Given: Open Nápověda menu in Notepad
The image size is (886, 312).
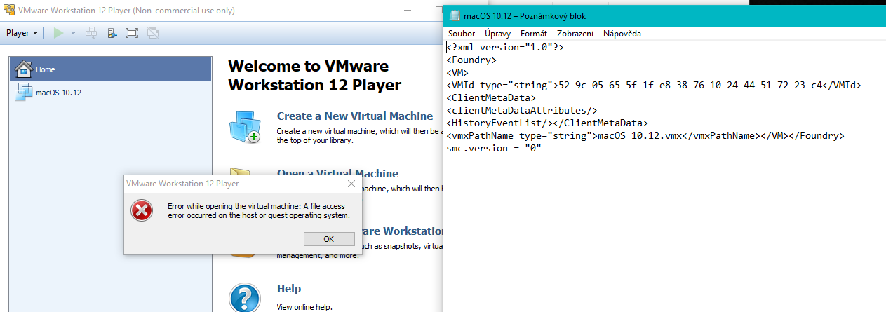Looking at the screenshot, I should [x=622, y=34].
